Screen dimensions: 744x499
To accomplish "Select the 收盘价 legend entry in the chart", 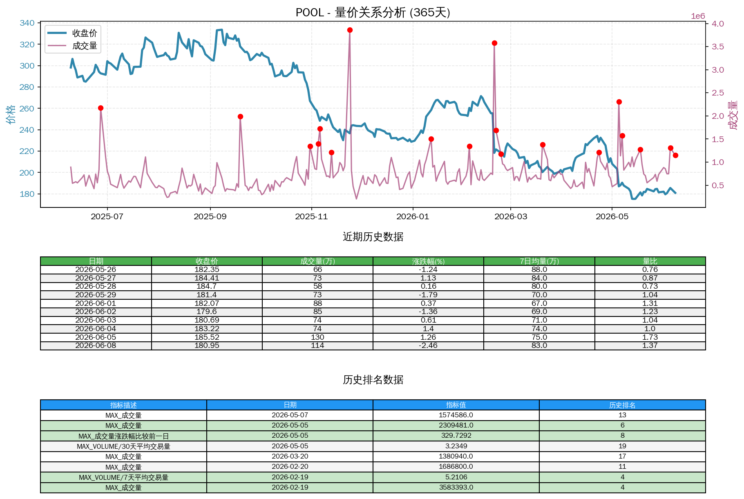I will point(73,33).
